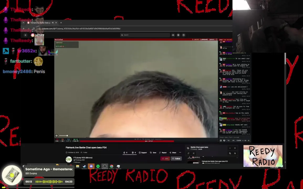
Task: Click the Odysee search field
Action: [x=145, y=35]
